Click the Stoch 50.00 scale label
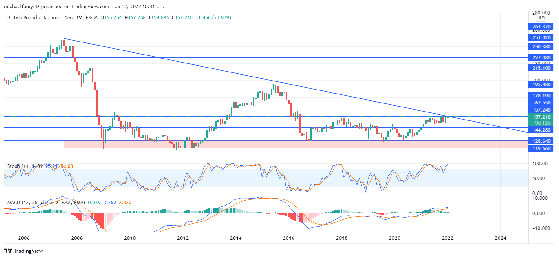The image size is (559, 258). [539, 178]
